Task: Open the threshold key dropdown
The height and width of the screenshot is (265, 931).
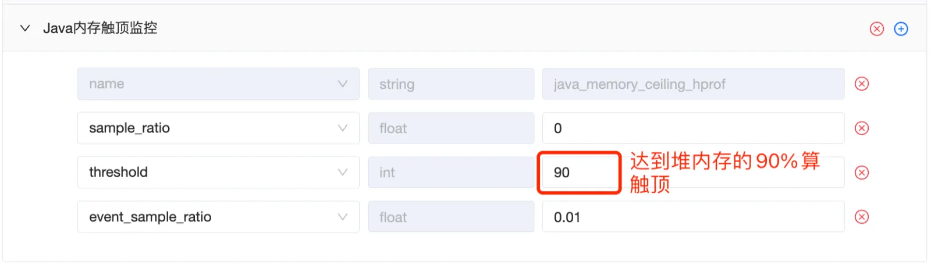Action: tap(218, 172)
